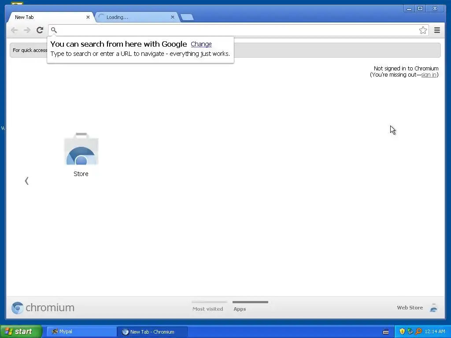Click the magnifier tray icon
Viewport: 451px width, 338px height.
click(x=418, y=331)
